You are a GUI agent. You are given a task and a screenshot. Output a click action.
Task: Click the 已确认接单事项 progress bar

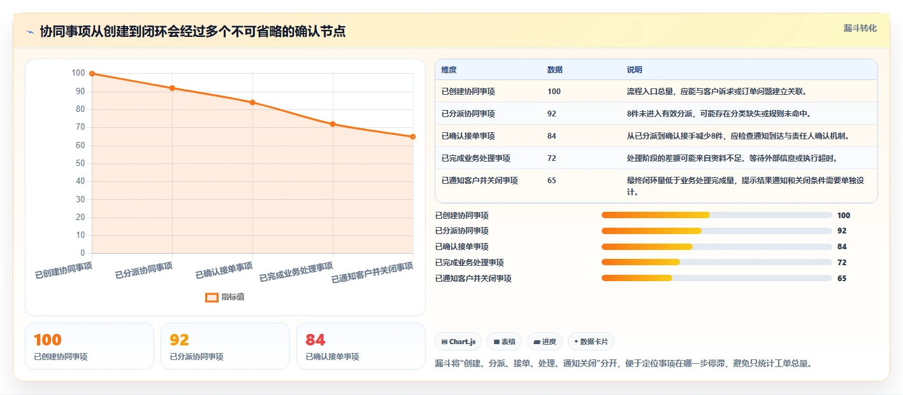click(x=717, y=247)
